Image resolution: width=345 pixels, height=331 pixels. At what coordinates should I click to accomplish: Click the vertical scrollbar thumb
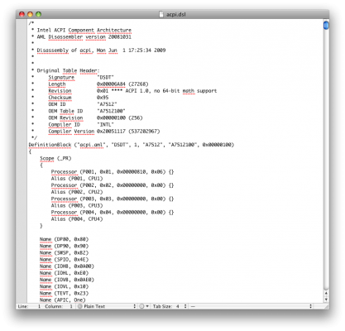(326, 25)
